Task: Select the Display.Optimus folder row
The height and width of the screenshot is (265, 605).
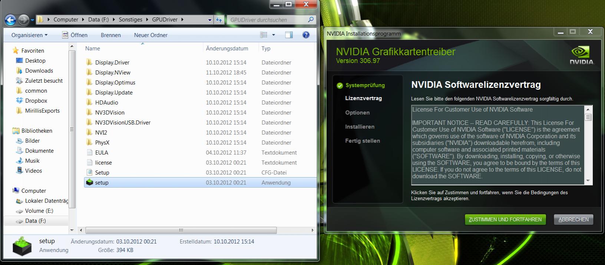Action: [200, 82]
